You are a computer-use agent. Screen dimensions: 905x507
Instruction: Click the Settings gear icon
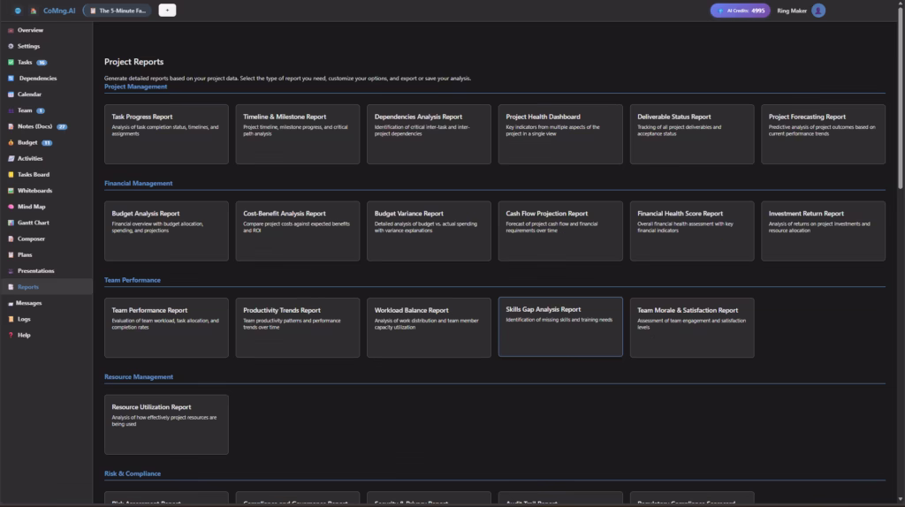(x=11, y=46)
